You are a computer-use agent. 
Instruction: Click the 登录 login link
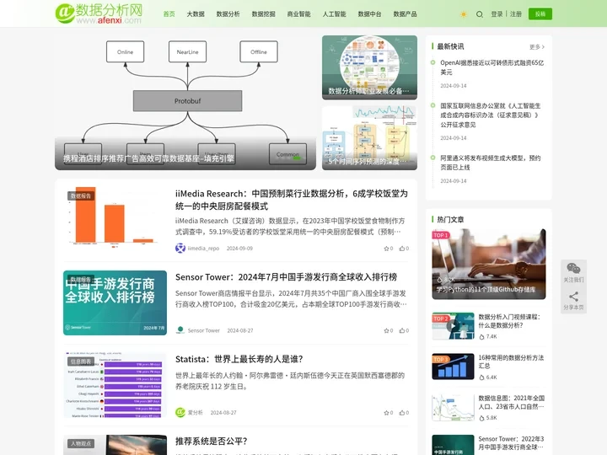[497, 14]
